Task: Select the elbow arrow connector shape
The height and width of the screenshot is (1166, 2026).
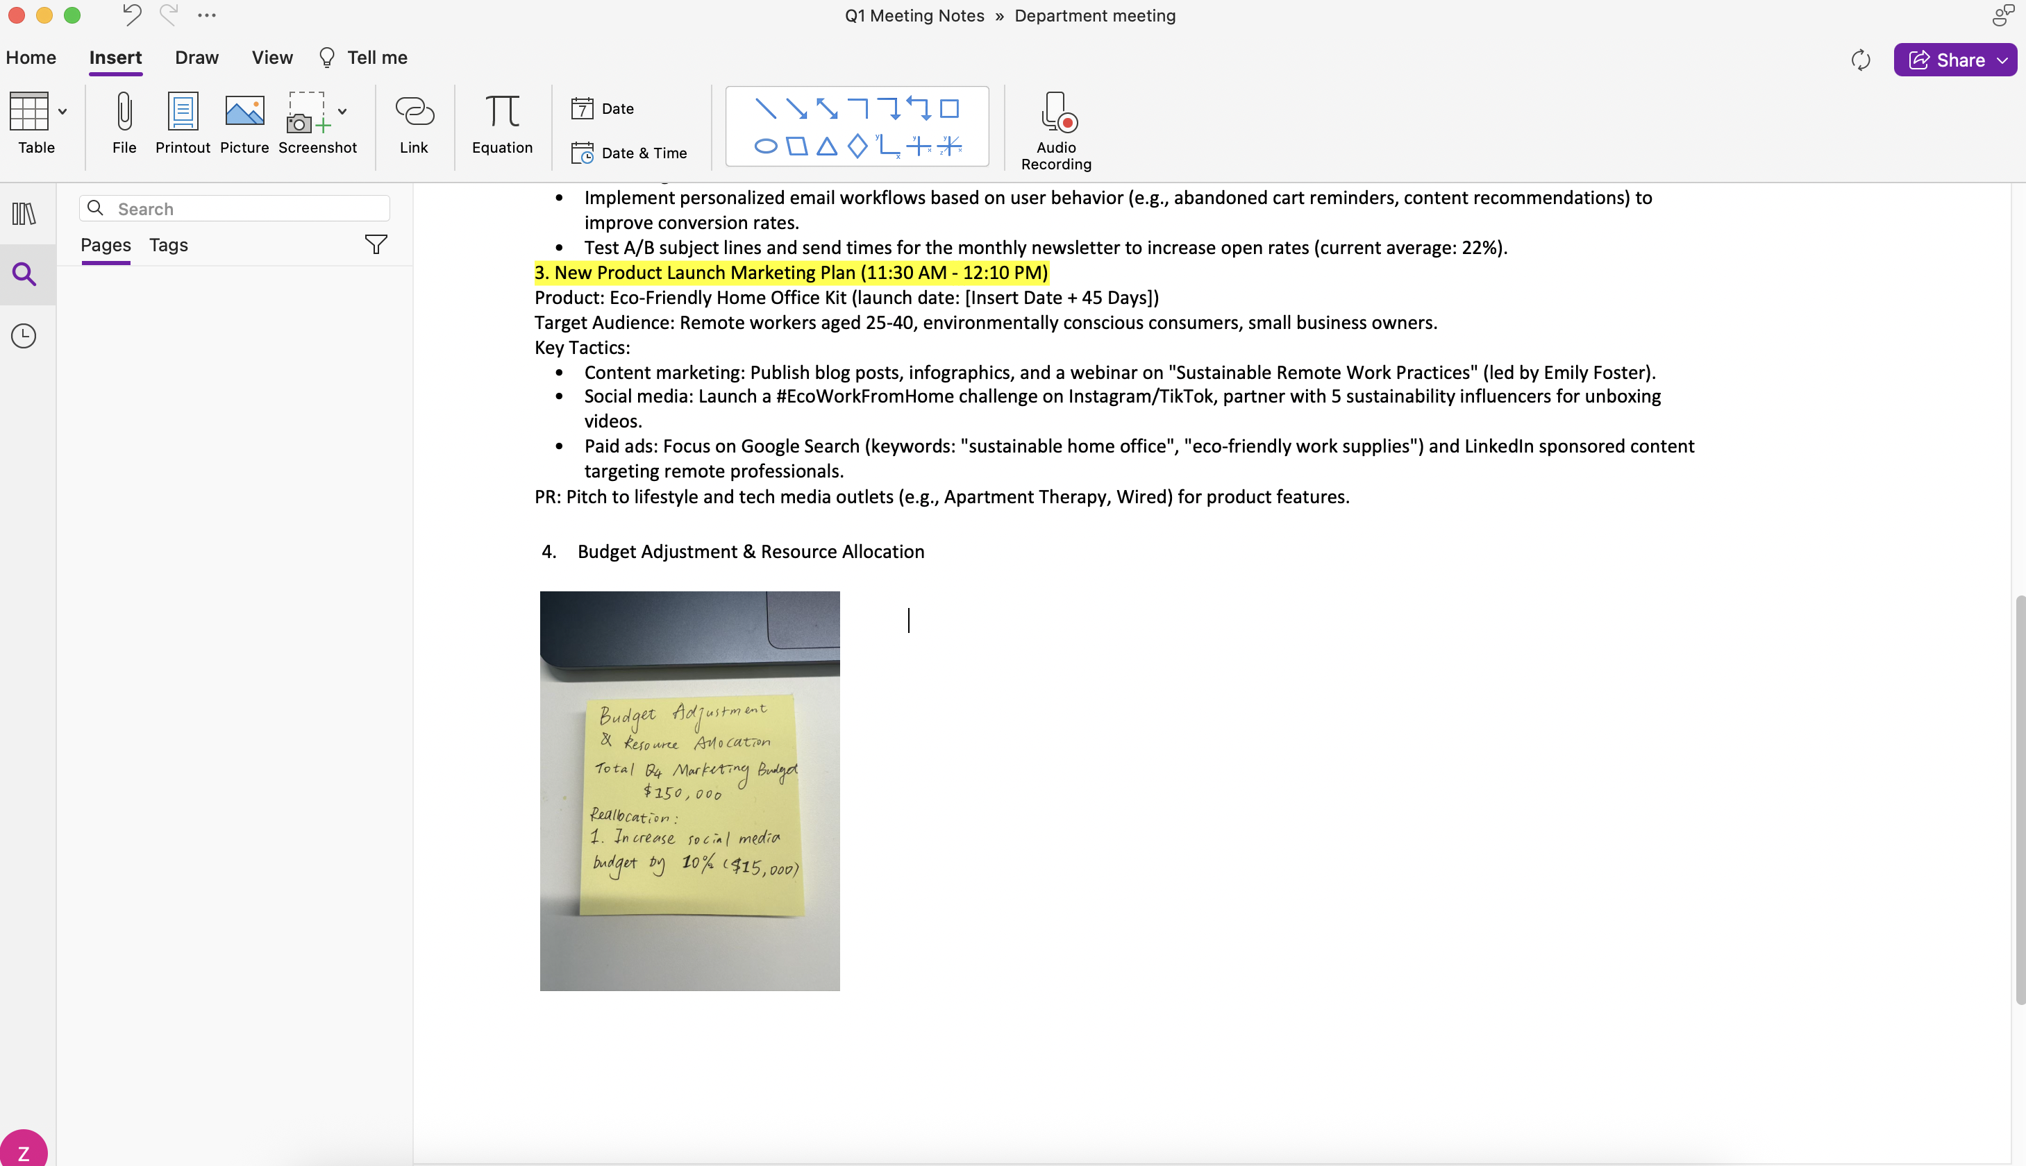Action: (889, 108)
